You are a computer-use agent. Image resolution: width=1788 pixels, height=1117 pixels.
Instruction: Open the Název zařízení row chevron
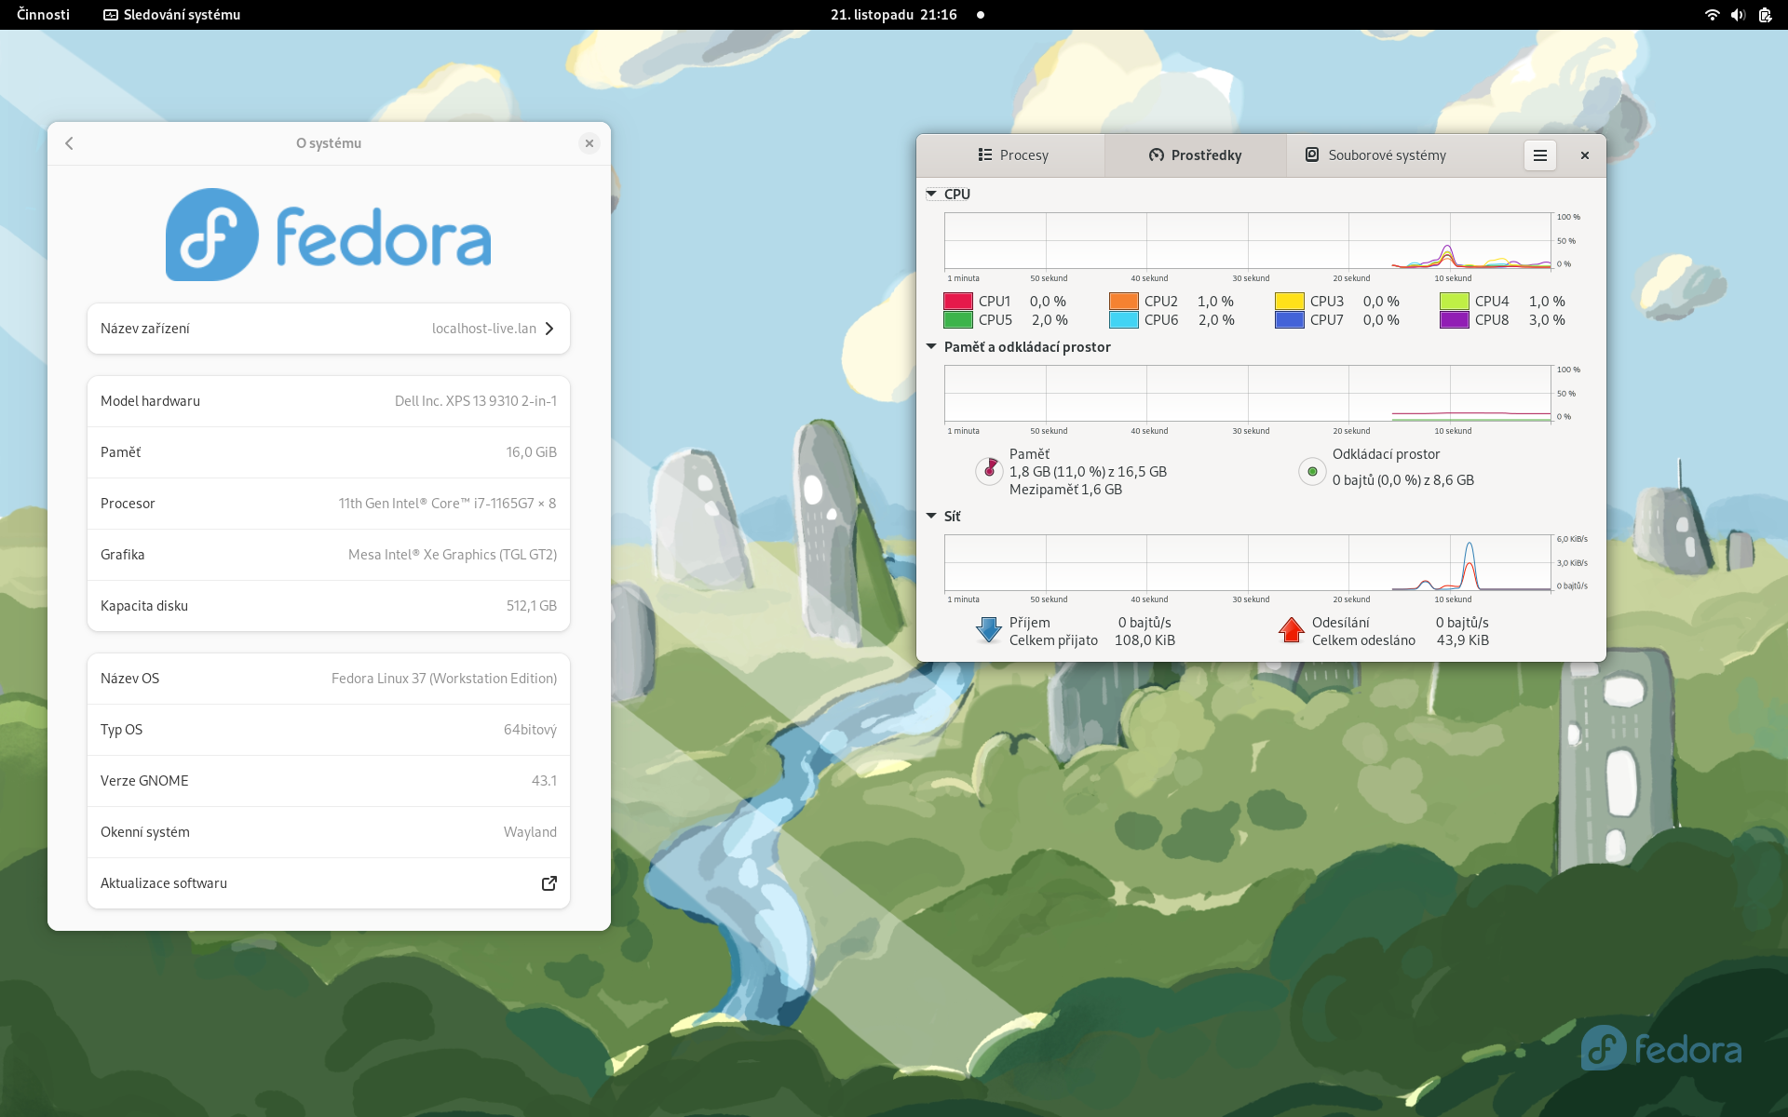549,329
